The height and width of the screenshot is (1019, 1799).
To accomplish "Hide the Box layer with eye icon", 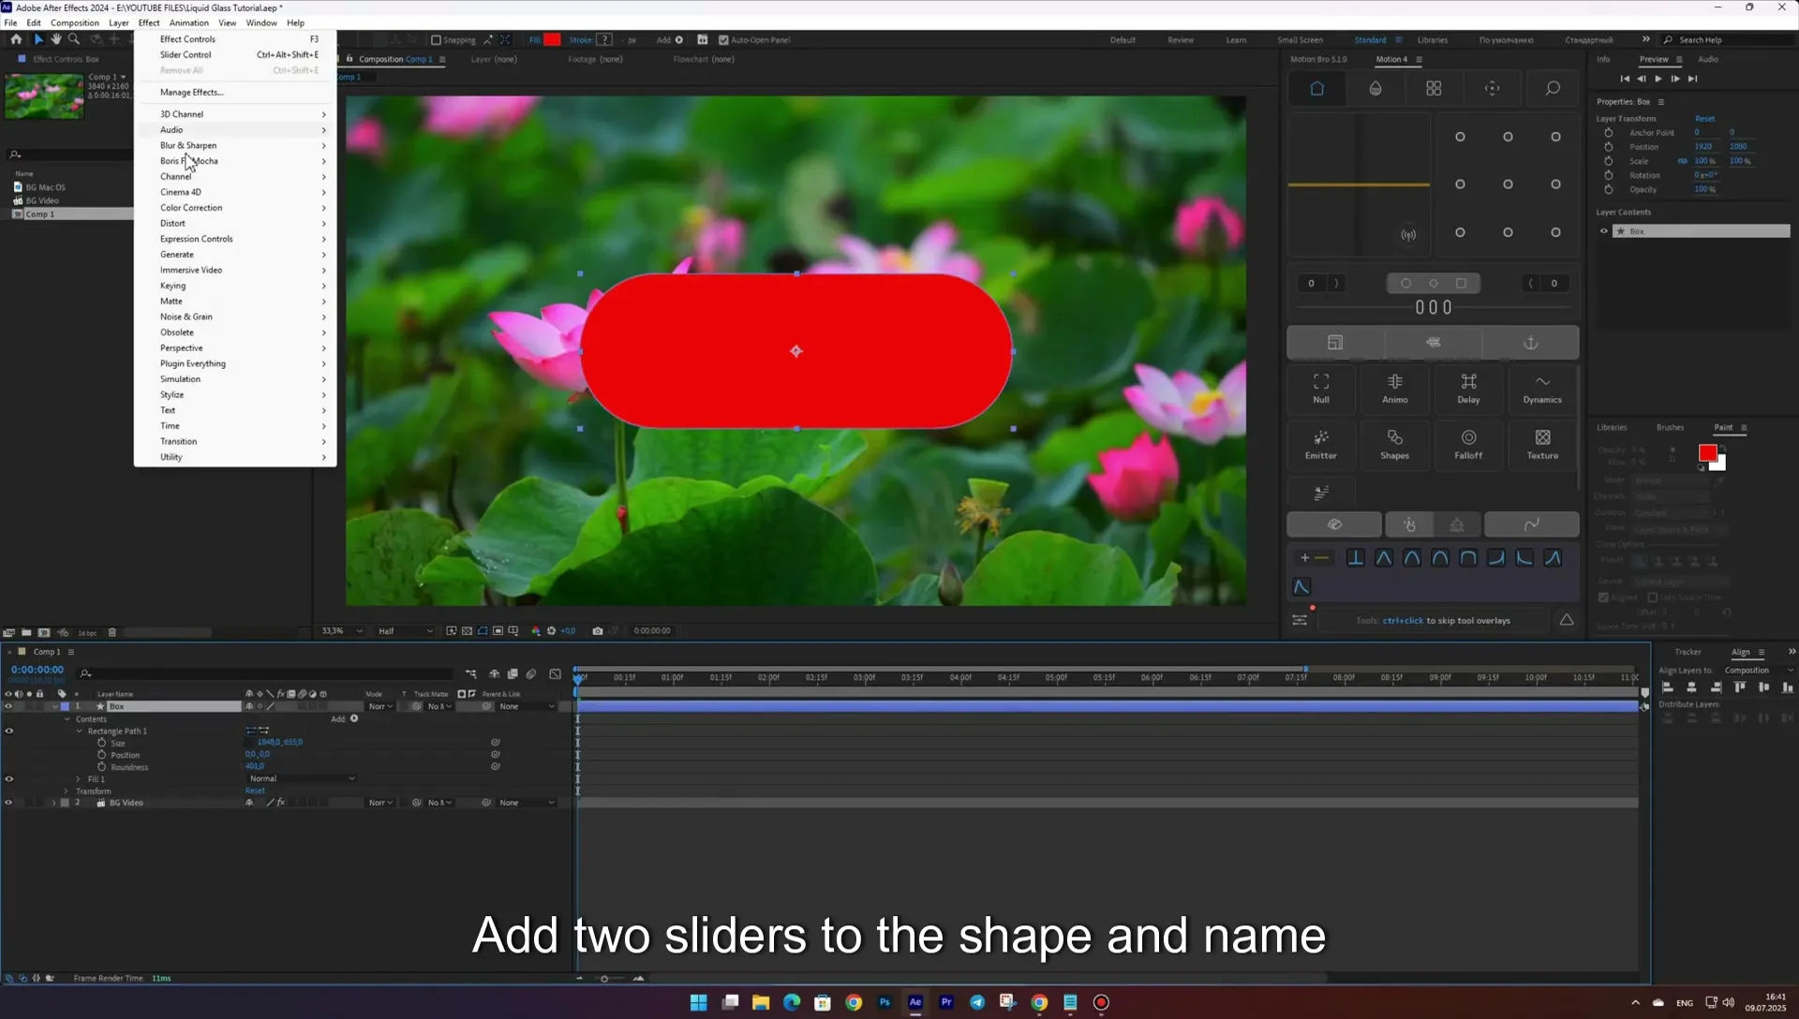I will (8, 707).
